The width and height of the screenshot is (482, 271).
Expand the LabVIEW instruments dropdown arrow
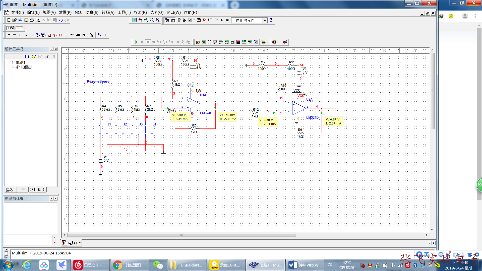[x=278, y=42]
